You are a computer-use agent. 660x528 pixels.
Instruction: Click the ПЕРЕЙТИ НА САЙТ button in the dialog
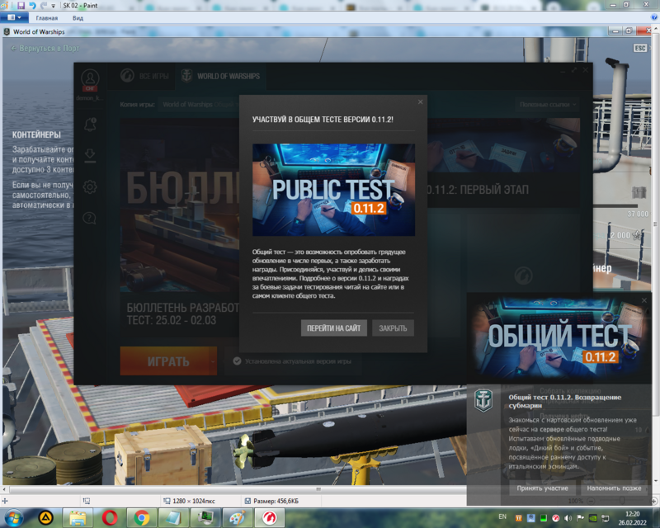click(x=334, y=328)
